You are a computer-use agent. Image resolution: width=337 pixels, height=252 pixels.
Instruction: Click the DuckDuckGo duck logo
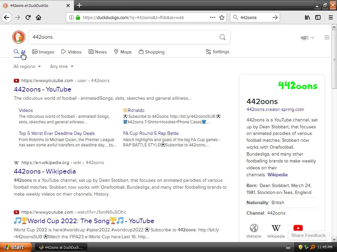point(19,37)
